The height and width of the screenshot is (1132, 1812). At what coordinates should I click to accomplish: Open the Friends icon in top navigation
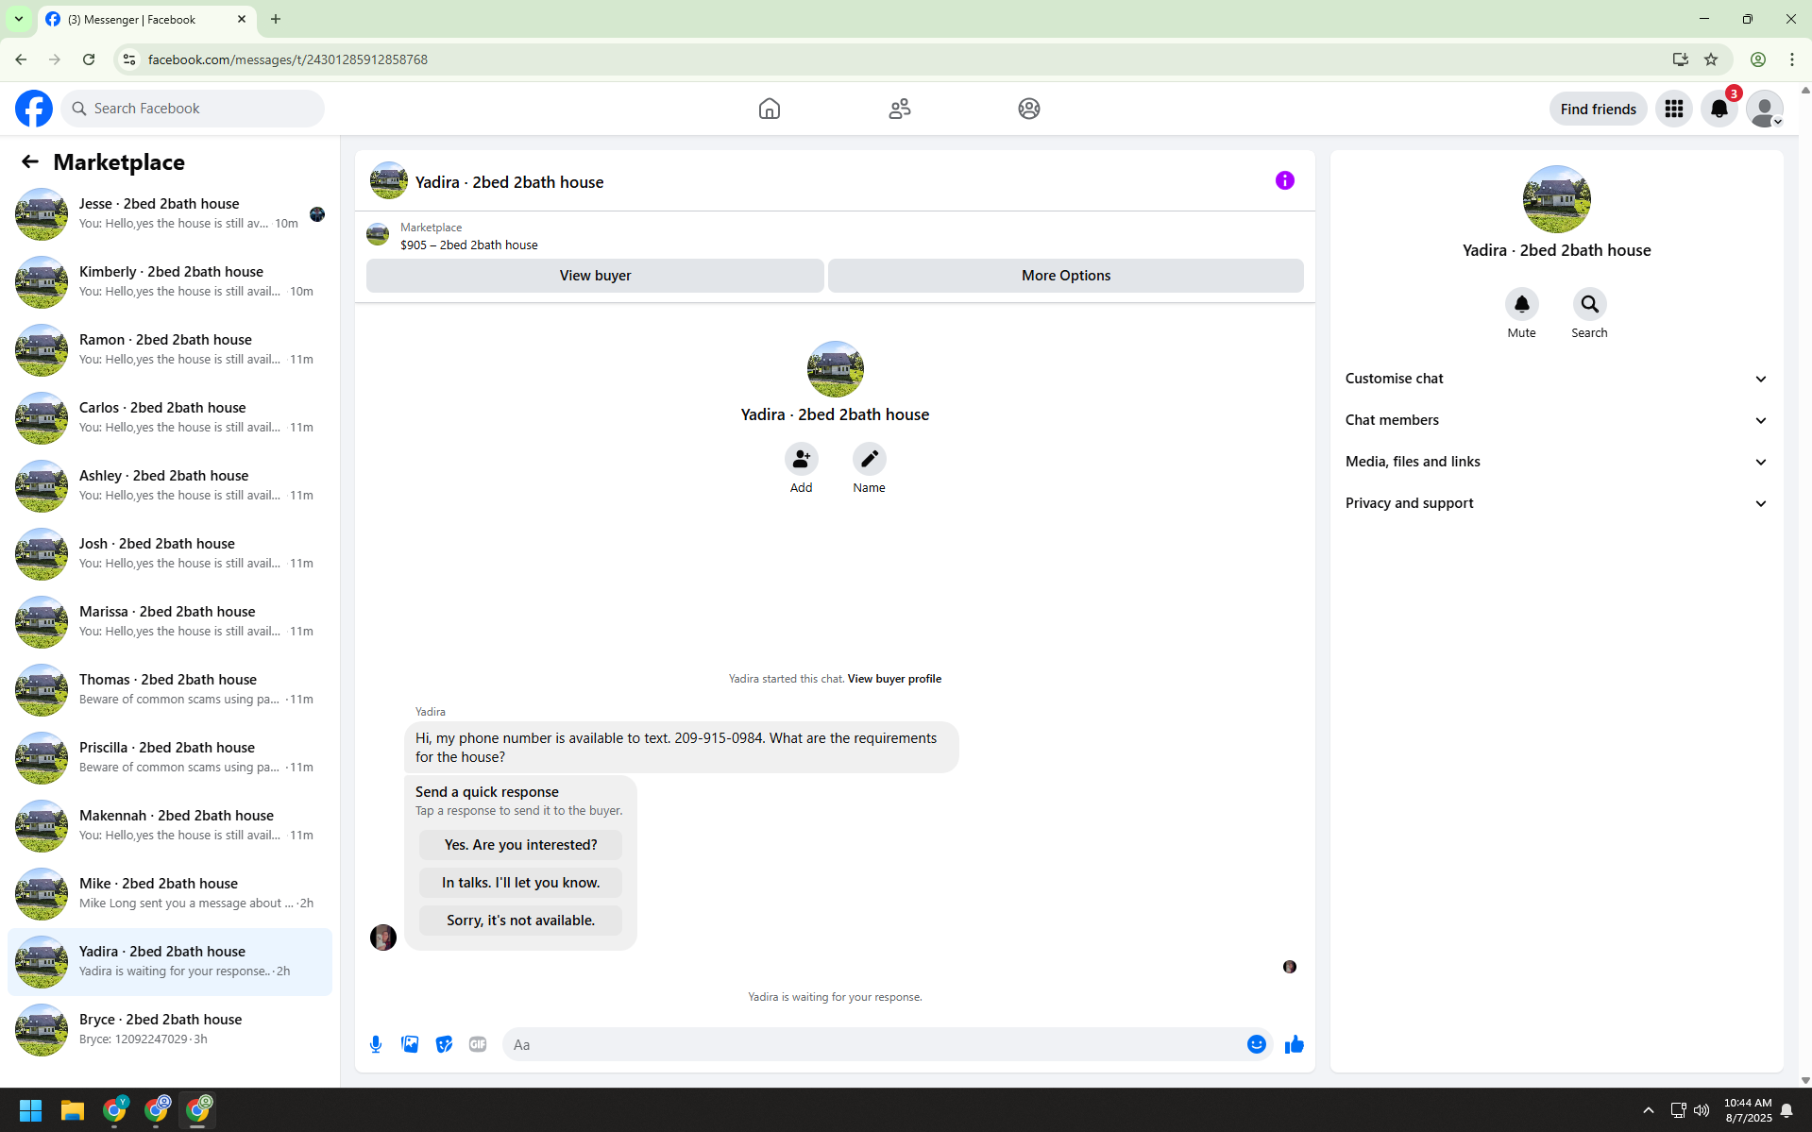pos(900,109)
